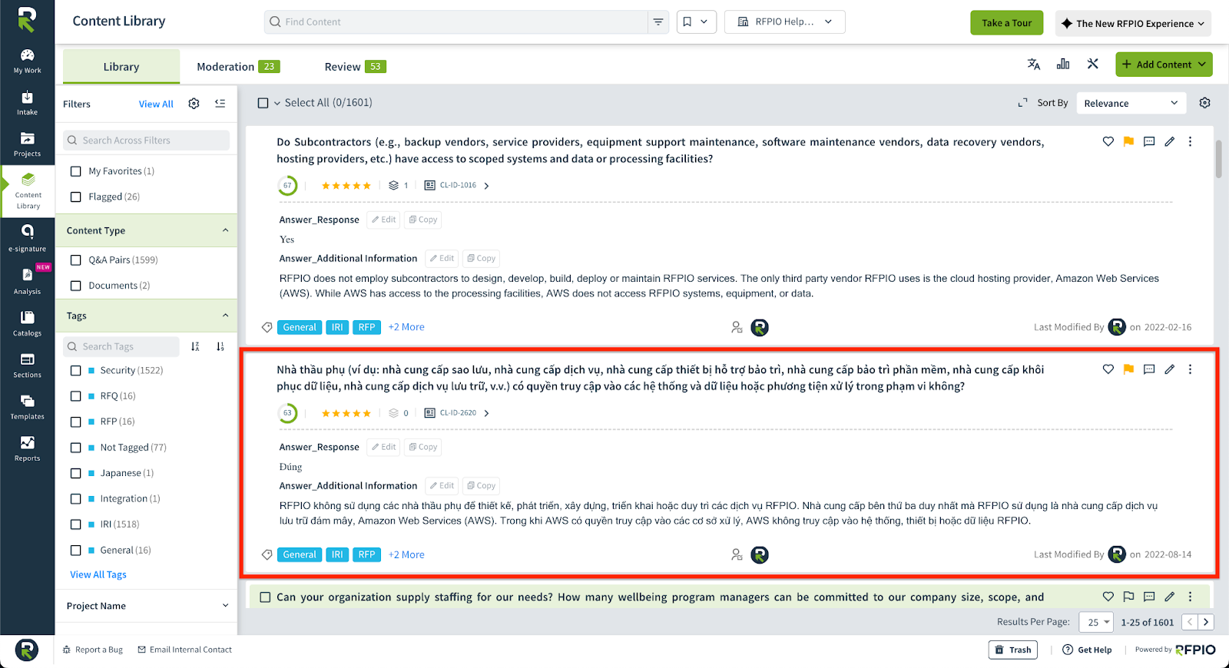Collapse the filters panel icon
The height and width of the screenshot is (668, 1229).
(220, 104)
